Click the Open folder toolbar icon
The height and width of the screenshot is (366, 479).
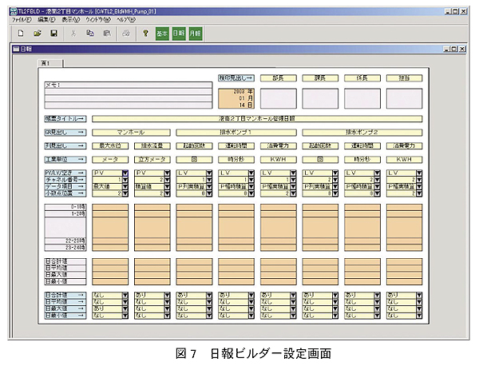38,34
